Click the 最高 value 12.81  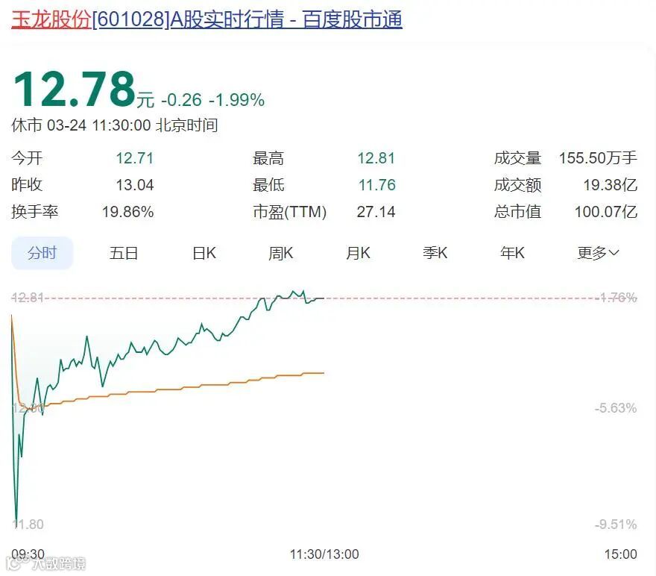[x=376, y=158]
